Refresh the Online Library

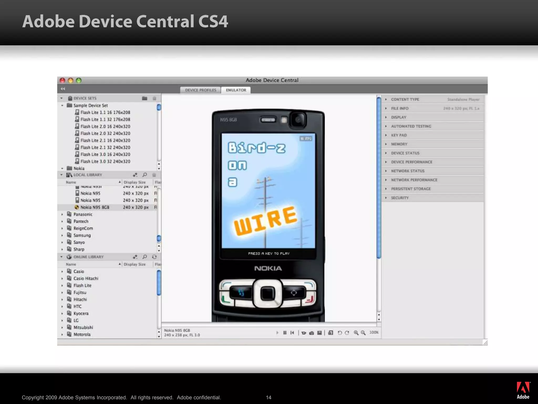(154, 257)
